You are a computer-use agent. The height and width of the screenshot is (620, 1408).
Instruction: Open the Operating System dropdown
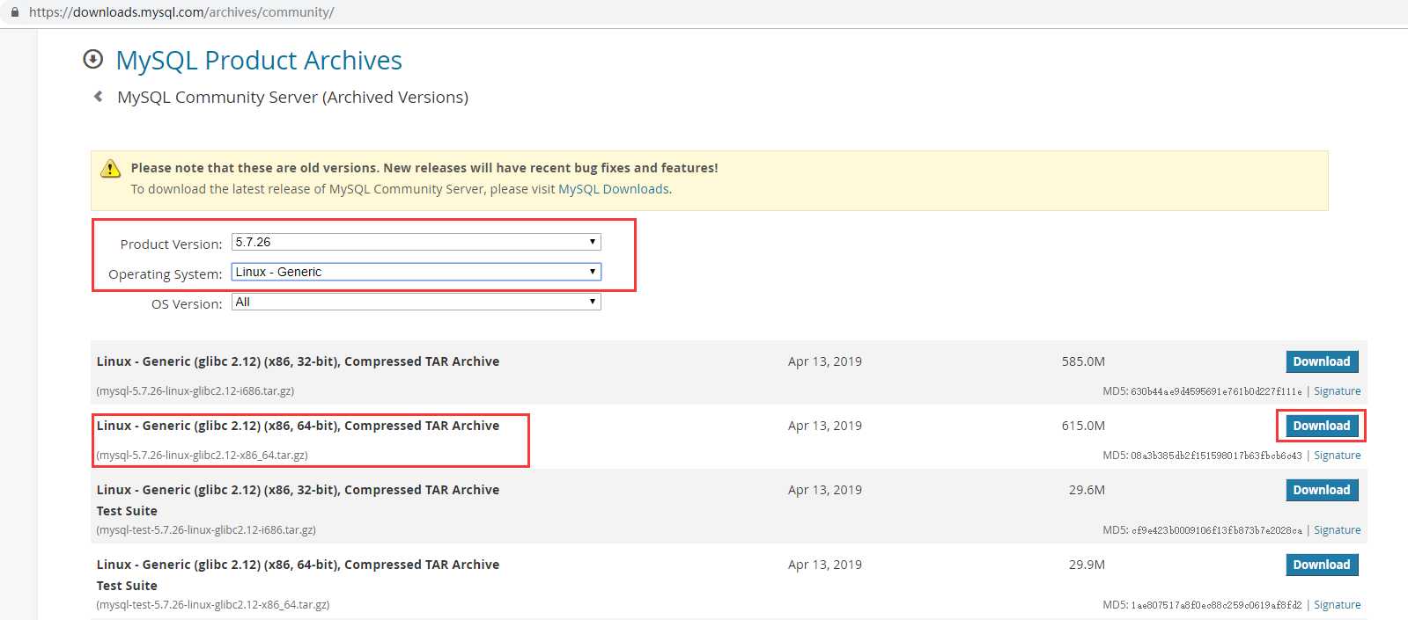[x=416, y=272]
